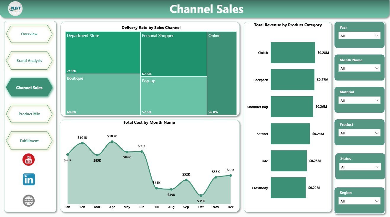Open the YouTube icon link
This screenshot has width=390, height=217.
point(29,160)
